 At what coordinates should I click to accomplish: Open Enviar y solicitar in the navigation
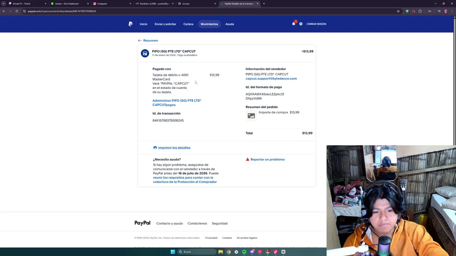click(165, 24)
